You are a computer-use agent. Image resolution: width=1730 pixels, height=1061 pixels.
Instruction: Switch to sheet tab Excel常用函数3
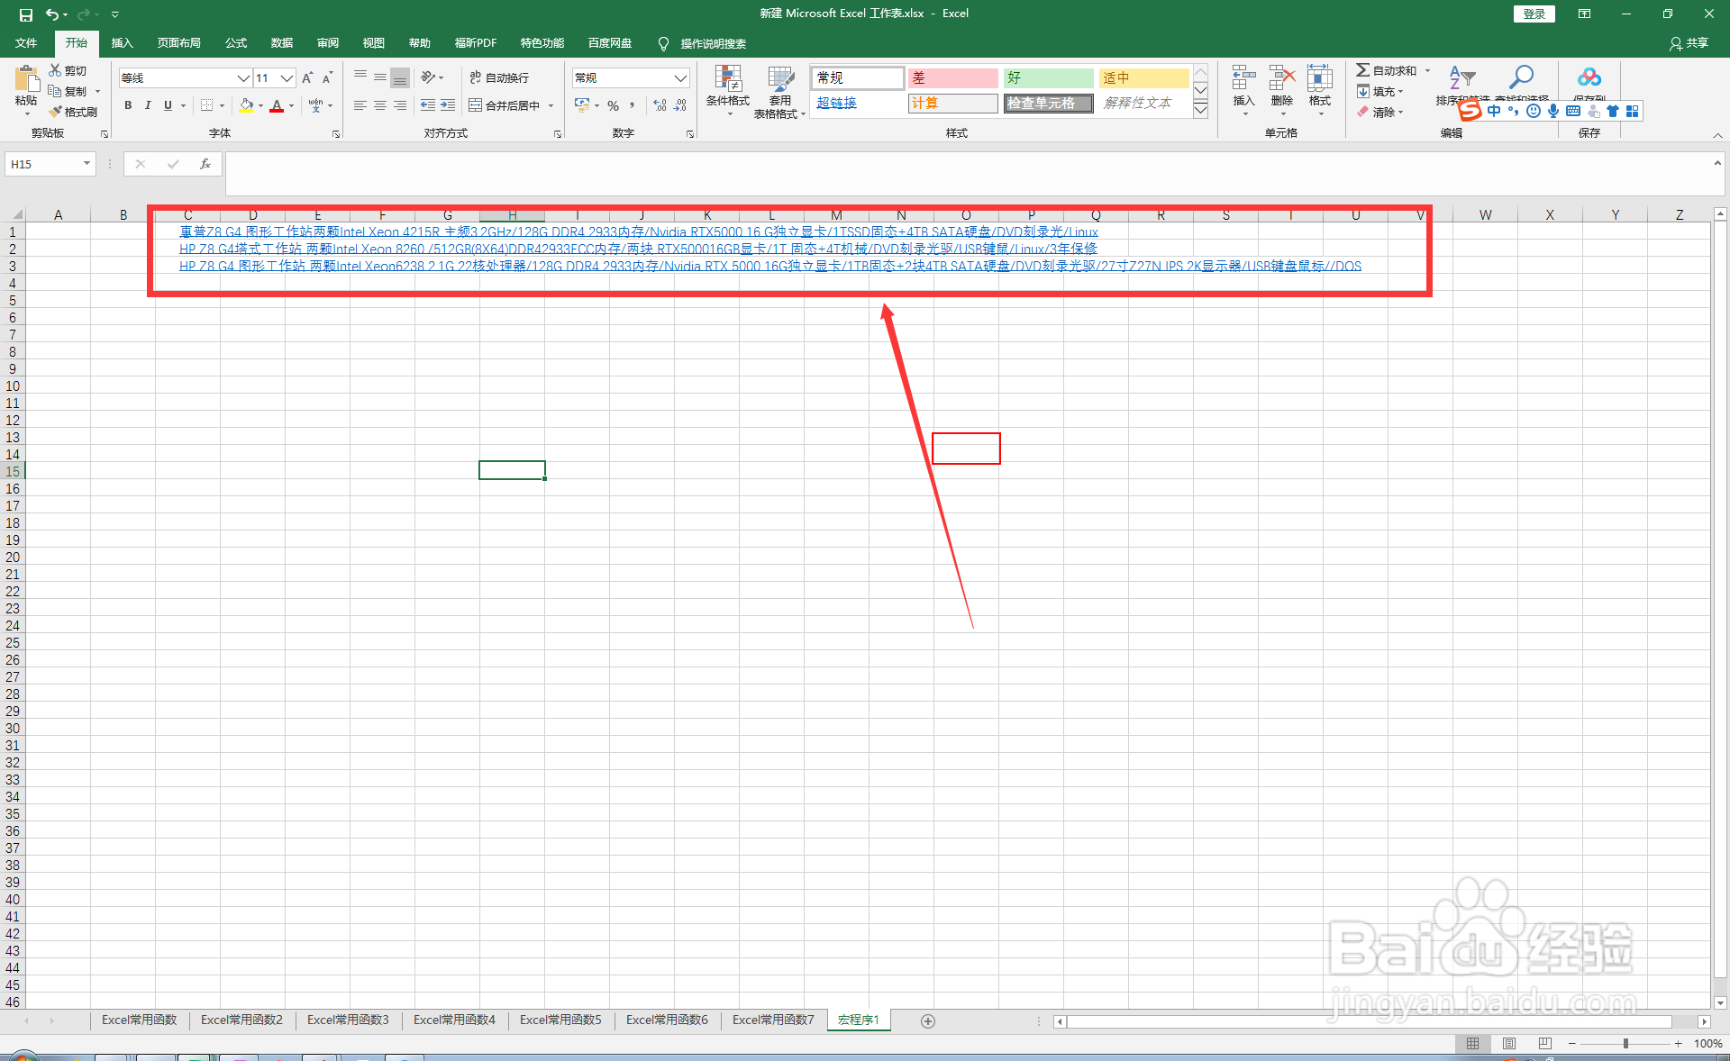point(348,1020)
